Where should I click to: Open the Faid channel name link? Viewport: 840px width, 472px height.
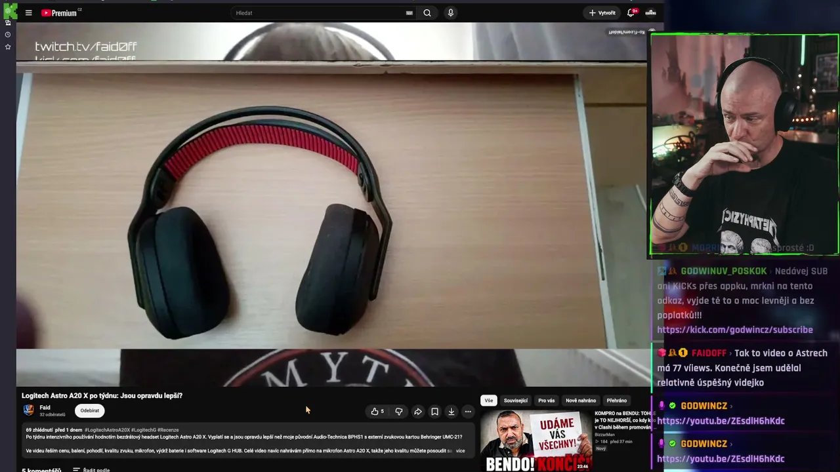45,407
